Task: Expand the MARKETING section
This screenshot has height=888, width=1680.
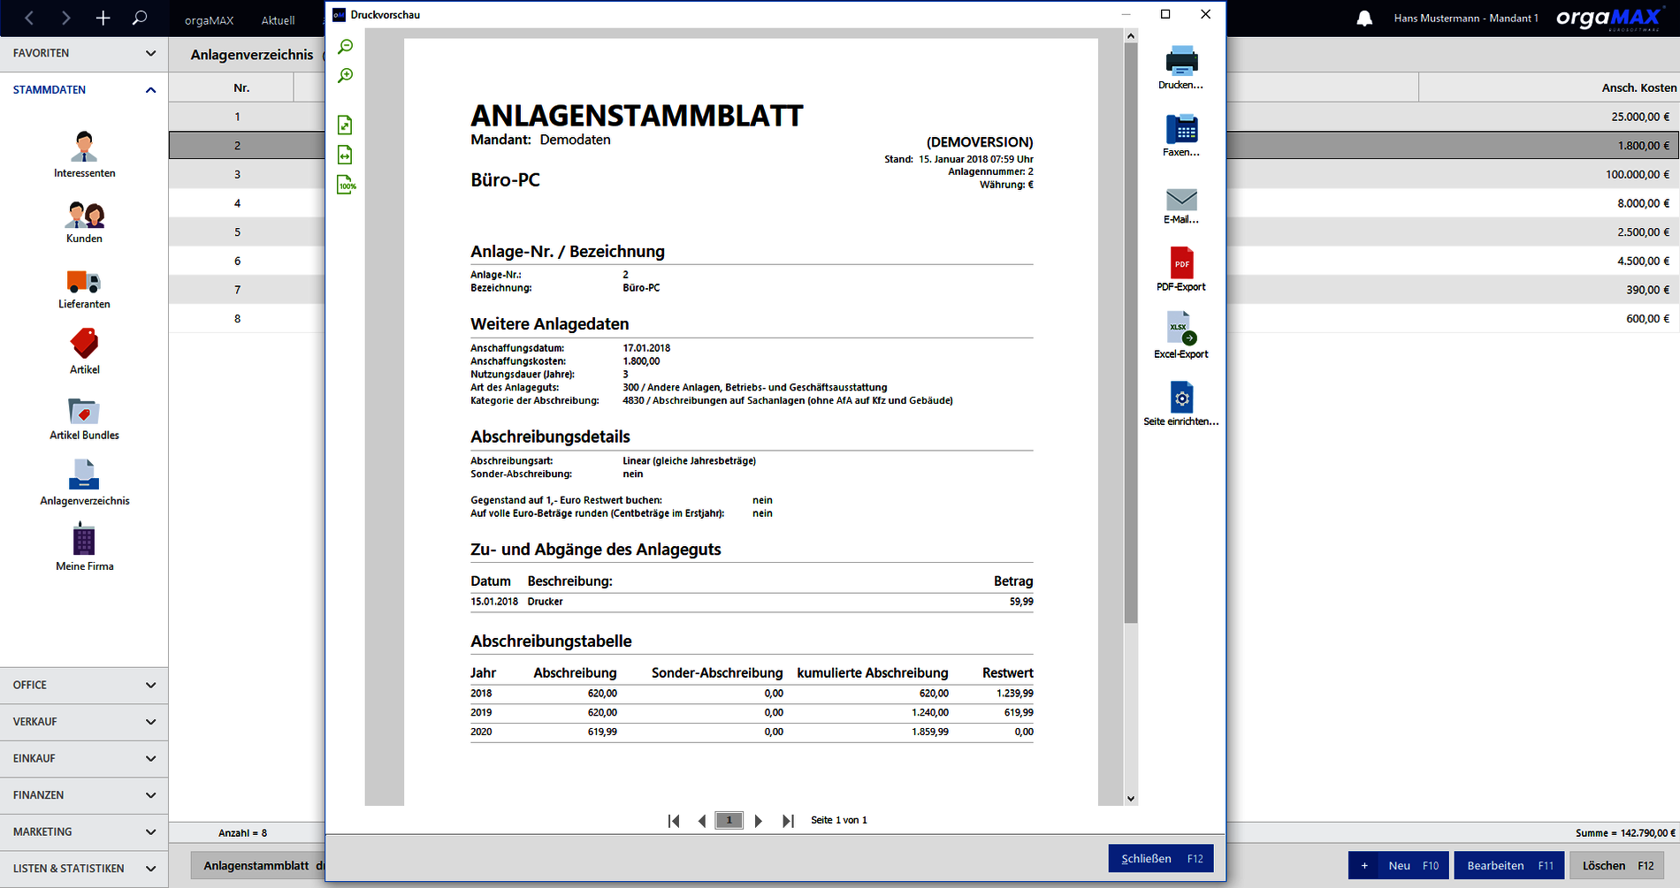Action: pyautogui.click(x=84, y=831)
